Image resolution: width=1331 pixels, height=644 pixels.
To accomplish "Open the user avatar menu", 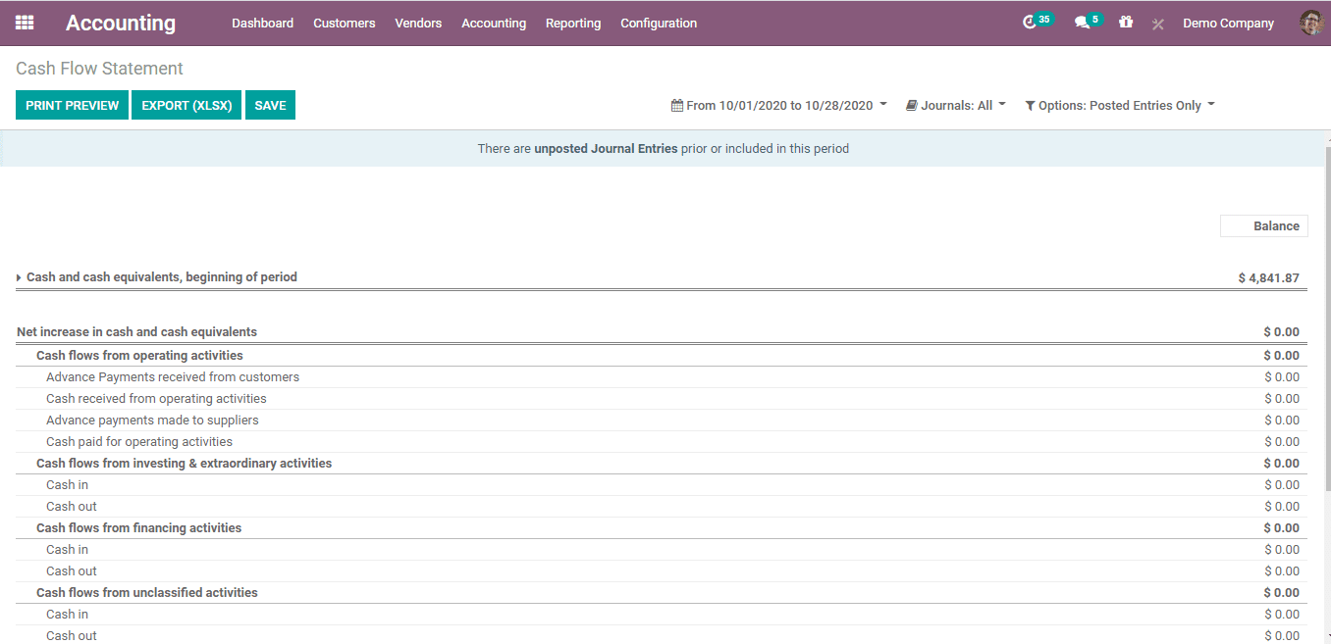I will pos(1310,23).
